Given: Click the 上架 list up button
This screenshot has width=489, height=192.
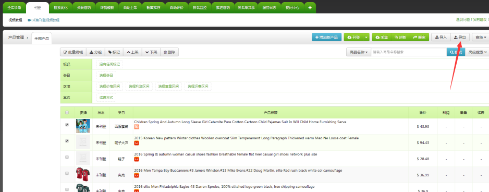Looking at the screenshot, I should click(133, 52).
